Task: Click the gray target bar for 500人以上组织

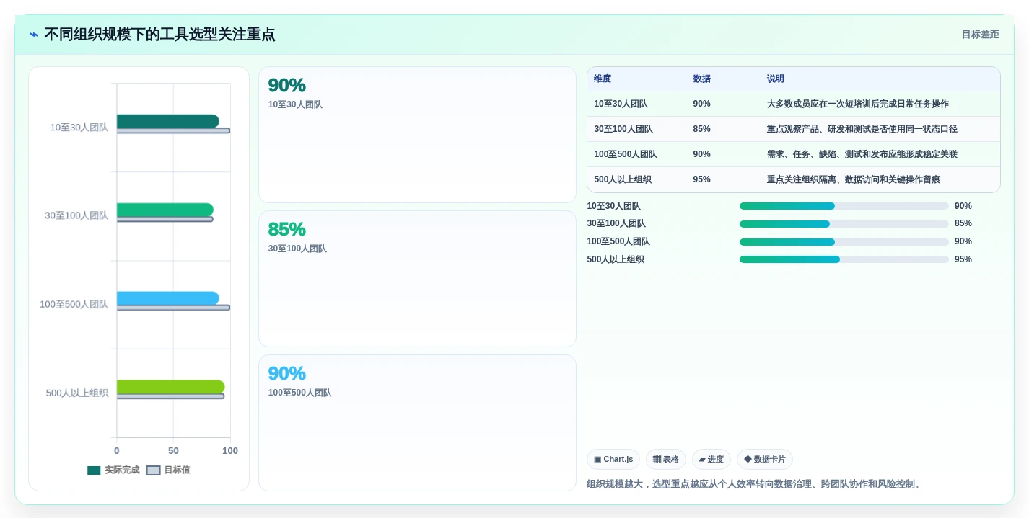Action: click(170, 396)
